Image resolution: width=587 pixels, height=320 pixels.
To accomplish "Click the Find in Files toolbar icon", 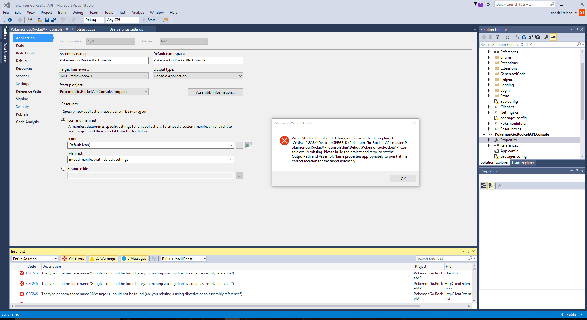I will click(165, 20).
